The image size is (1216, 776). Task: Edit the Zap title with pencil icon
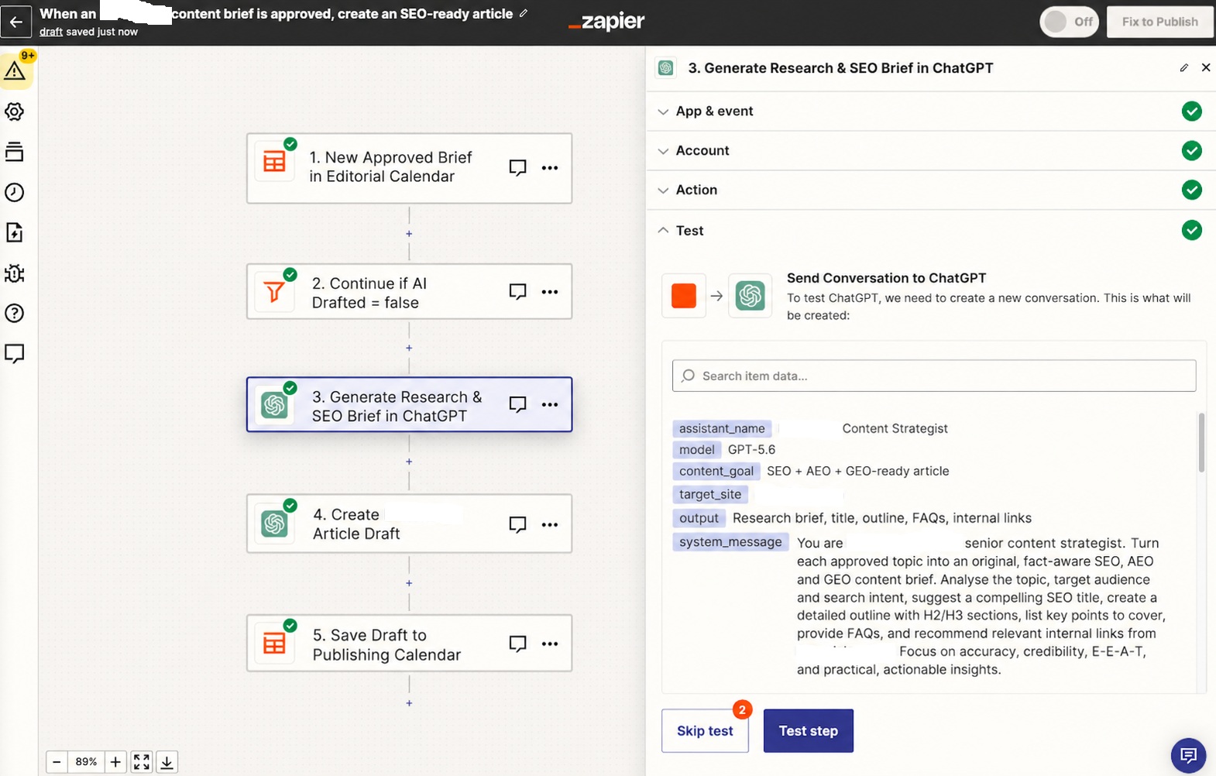coord(524,13)
